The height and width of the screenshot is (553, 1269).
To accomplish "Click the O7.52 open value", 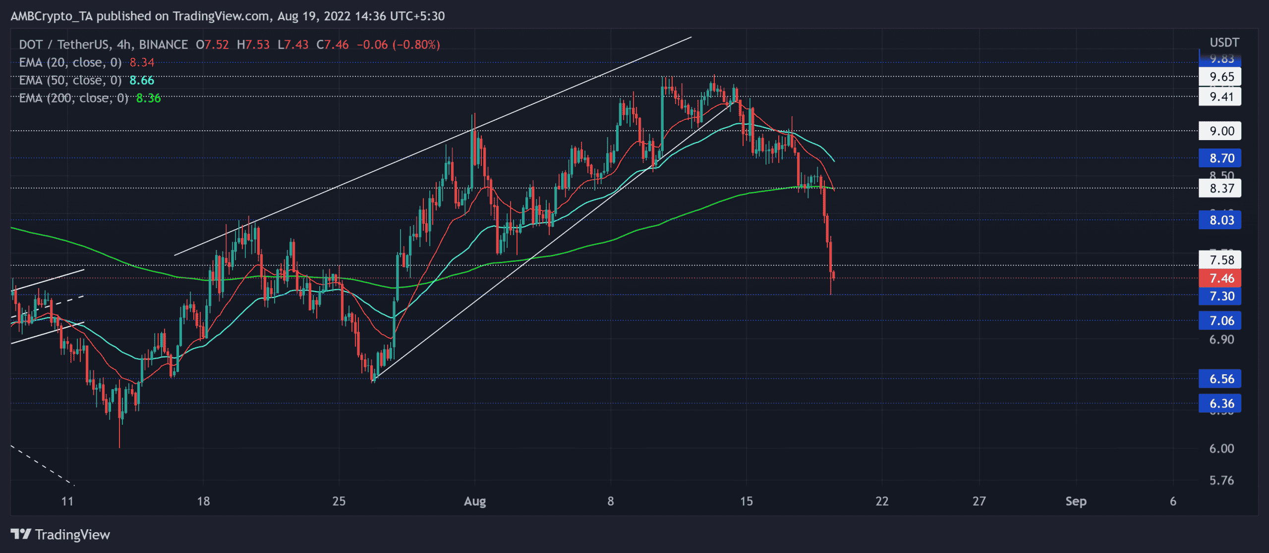I will coord(212,45).
